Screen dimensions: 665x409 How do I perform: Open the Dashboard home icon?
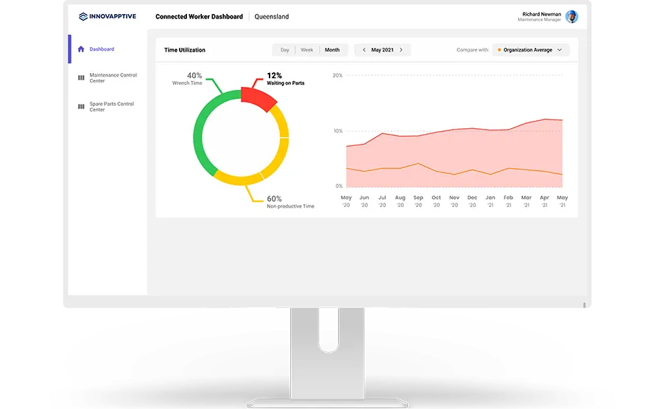[x=81, y=49]
